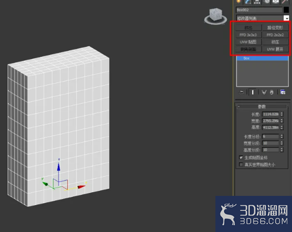Screen dimensions: 292x232
Task: Select the Box entry in modifier stack
Action: [262, 59]
